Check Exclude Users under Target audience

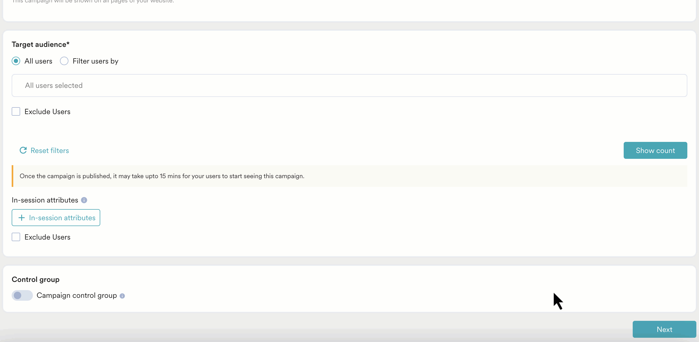click(16, 111)
